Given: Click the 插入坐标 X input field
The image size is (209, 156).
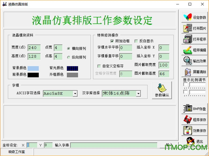Looking at the screenshot, I should pos(164,48).
